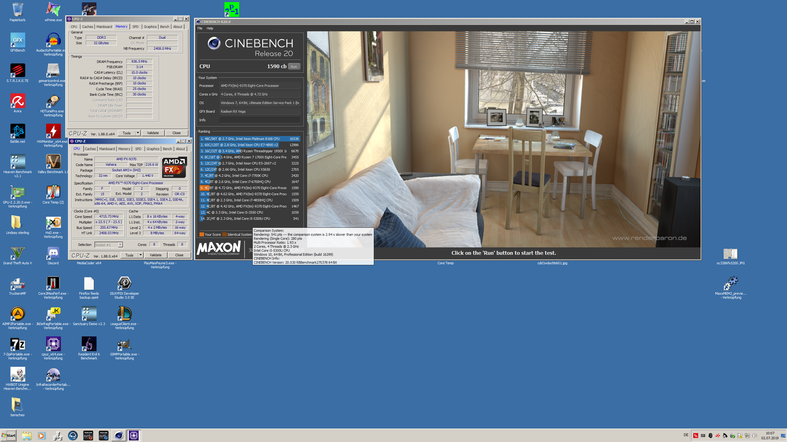Open the File menu in Cinebench
Viewport: 787px width, 442px height.
coord(200,28)
